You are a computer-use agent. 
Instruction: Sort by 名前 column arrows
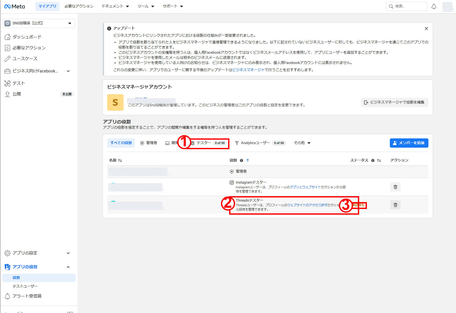click(120, 160)
